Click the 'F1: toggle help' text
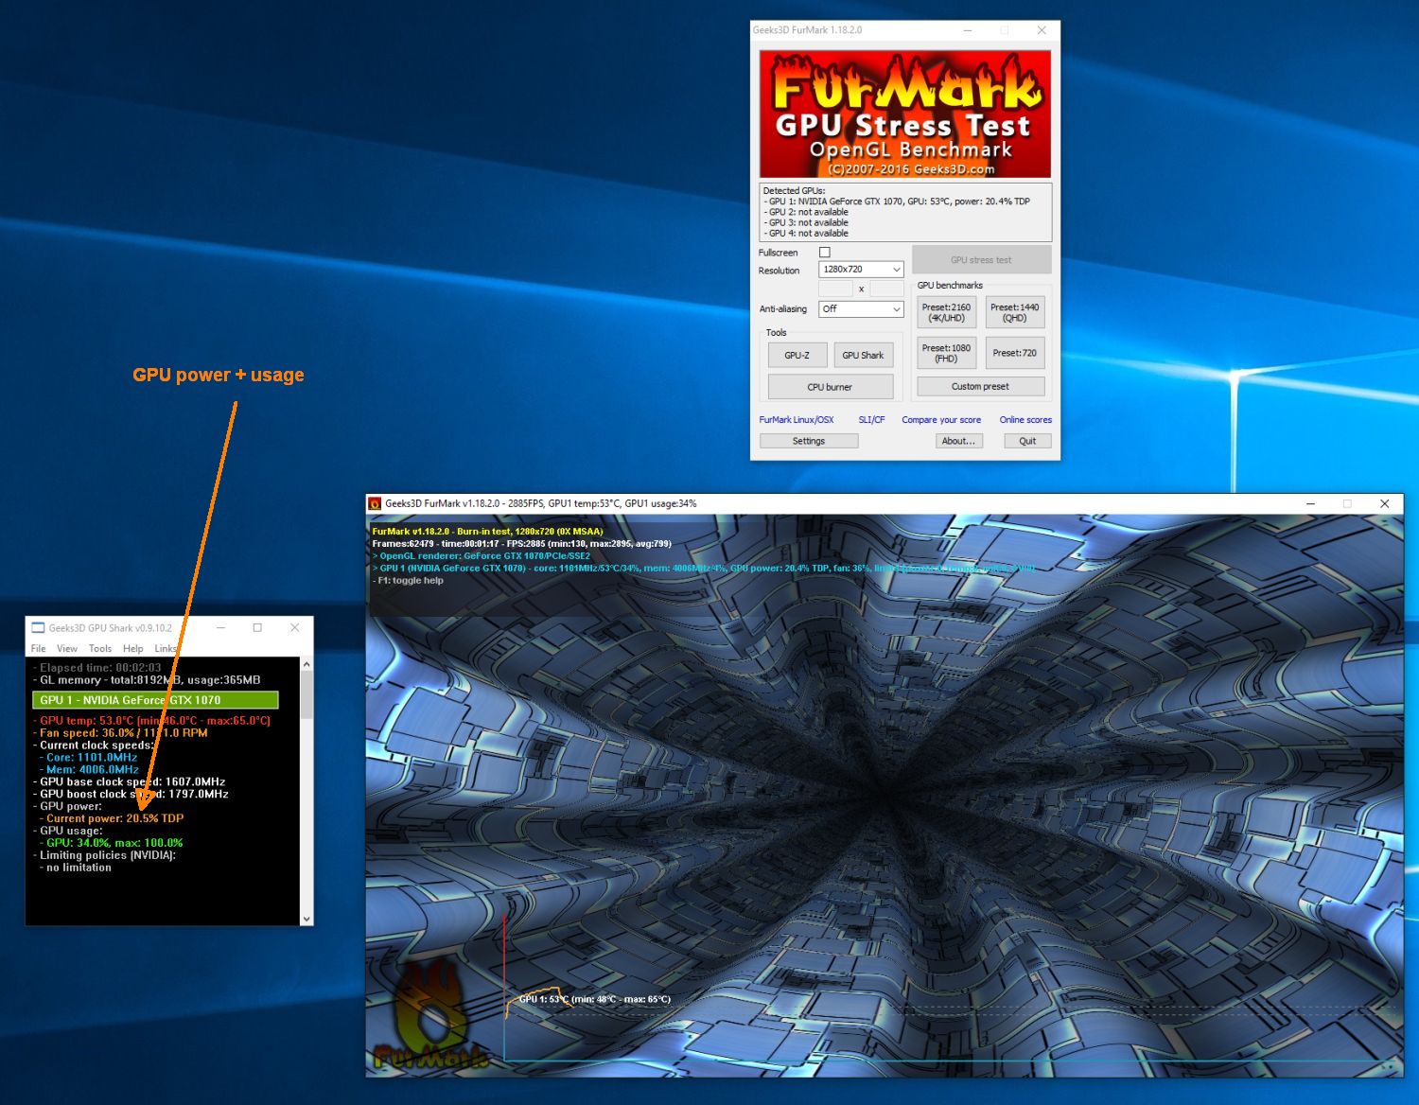Viewport: 1419px width, 1105px height. (408, 581)
